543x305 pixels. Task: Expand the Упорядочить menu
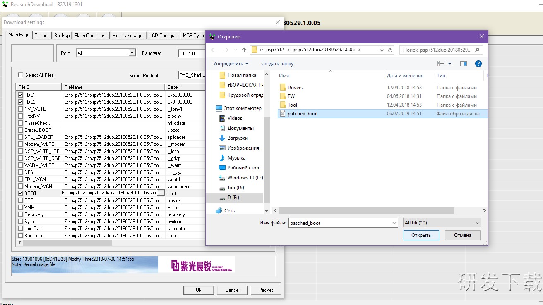tap(231, 64)
